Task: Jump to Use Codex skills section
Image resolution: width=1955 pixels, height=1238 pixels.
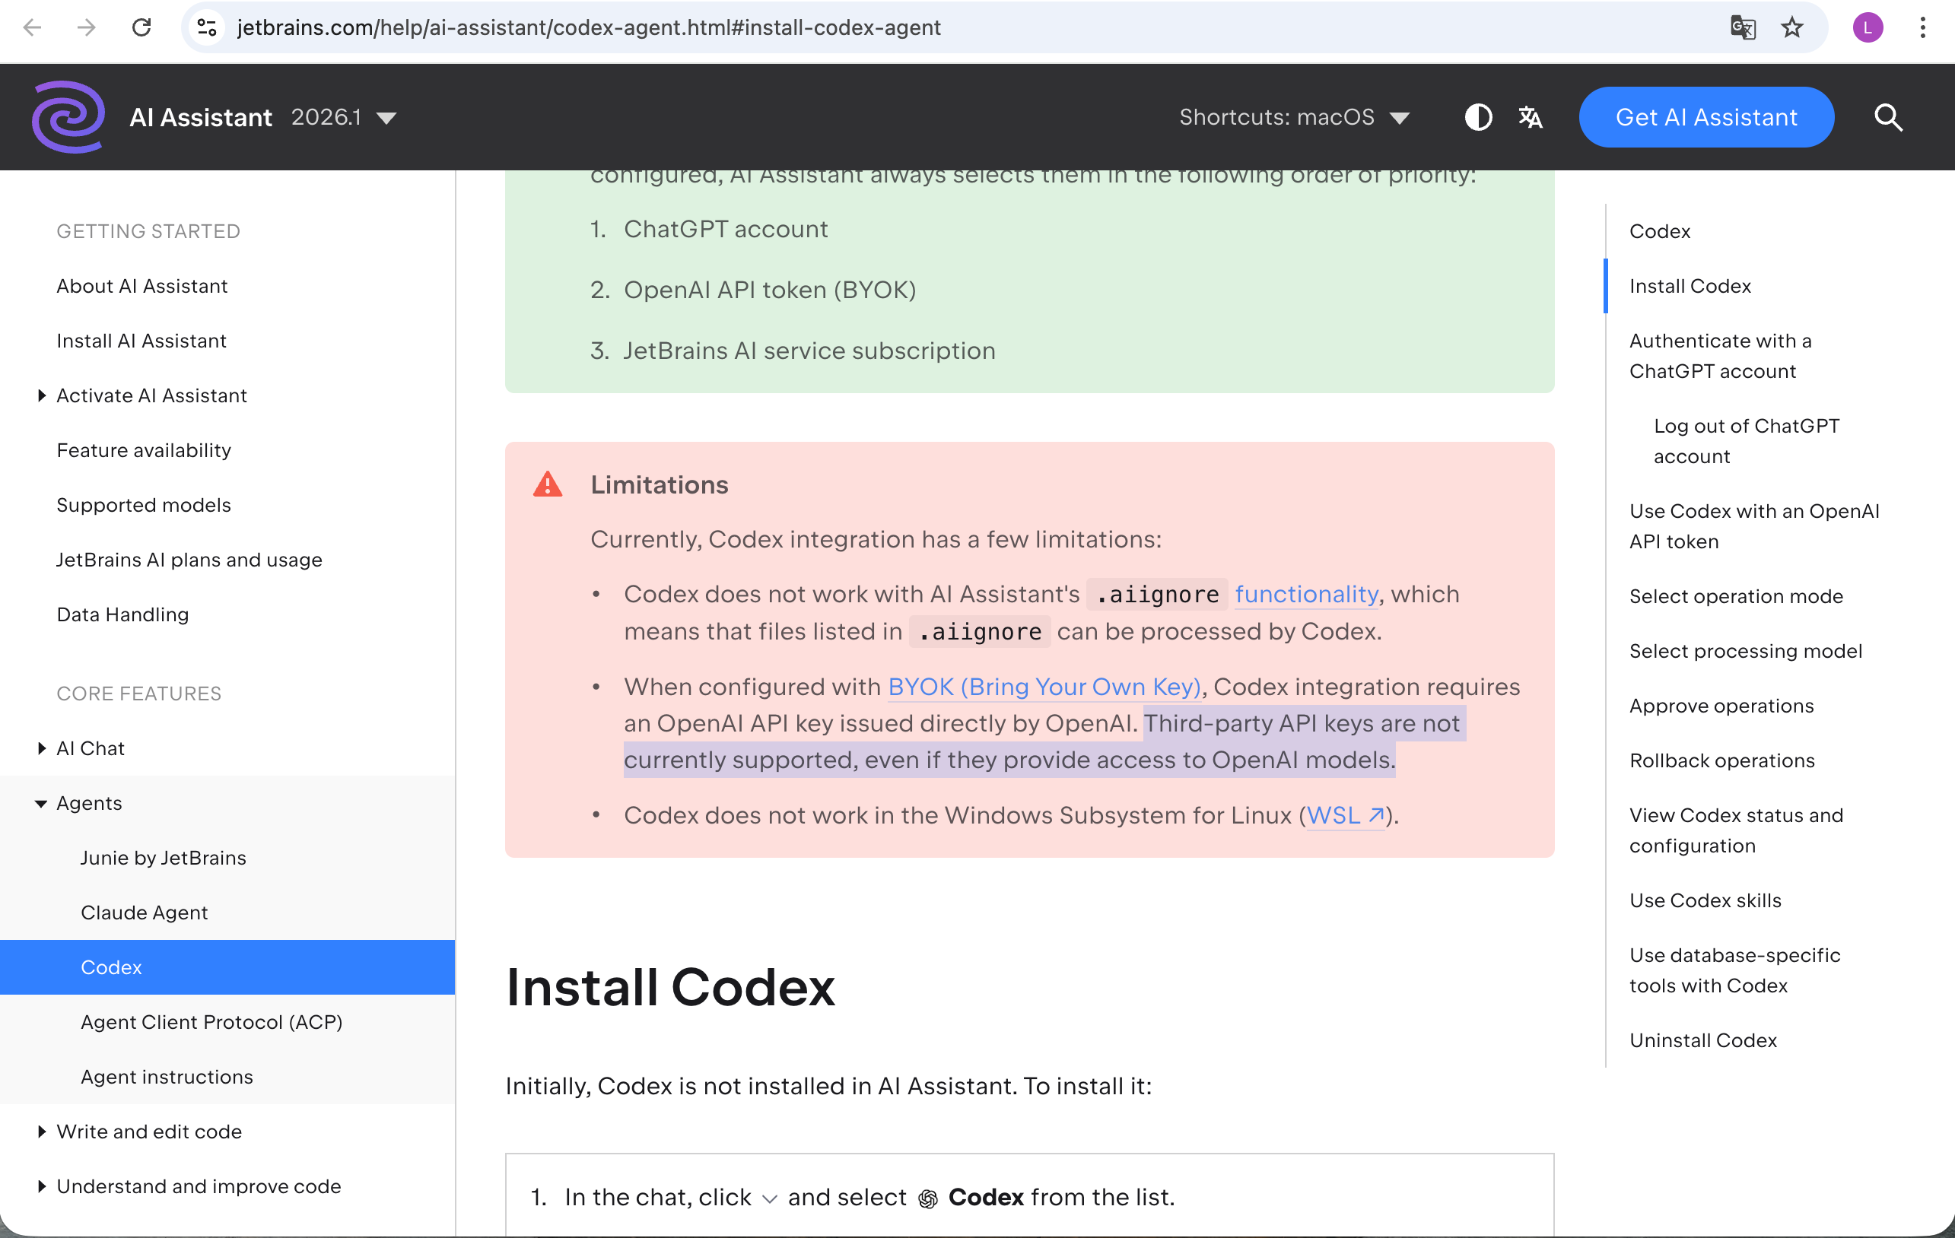Action: 1705,900
